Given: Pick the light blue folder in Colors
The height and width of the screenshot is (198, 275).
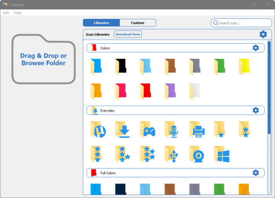Looking at the screenshot, I should click(x=146, y=67).
